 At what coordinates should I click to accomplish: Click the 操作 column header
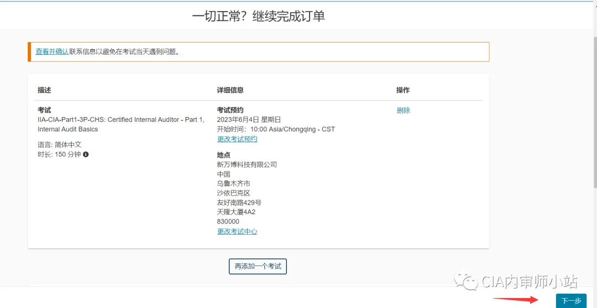(403, 90)
